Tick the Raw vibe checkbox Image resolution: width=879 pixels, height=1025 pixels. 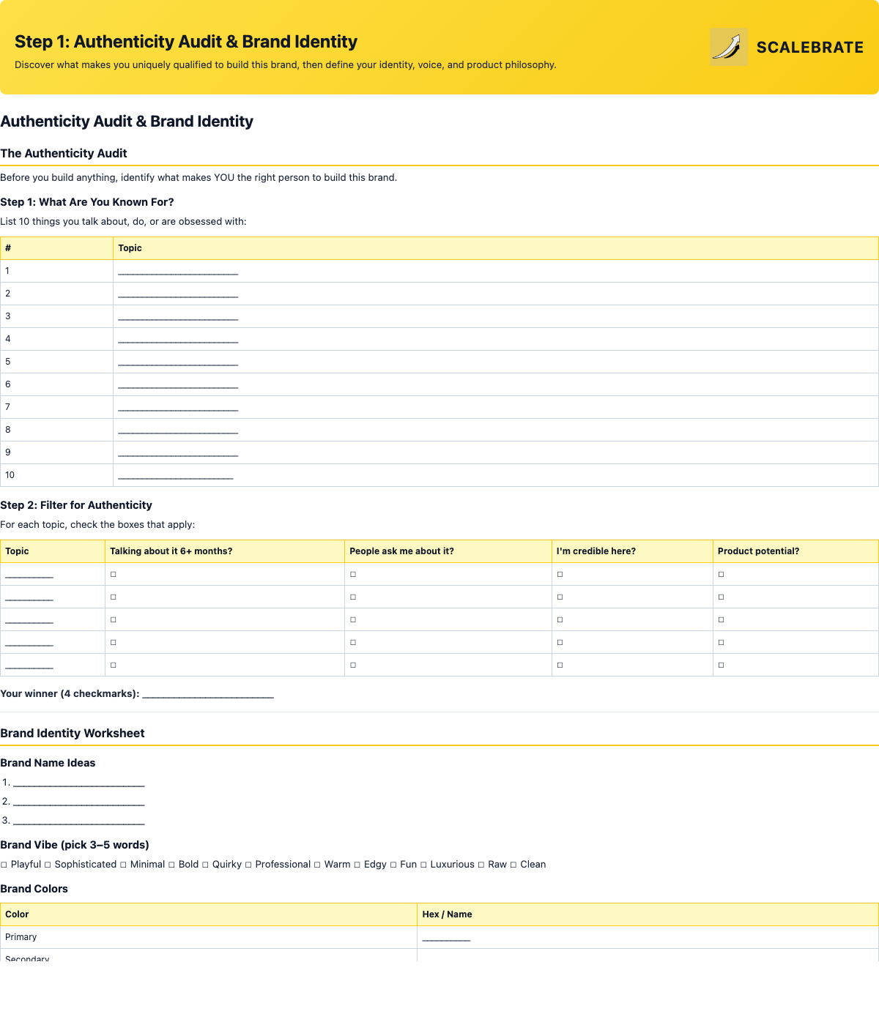(481, 865)
